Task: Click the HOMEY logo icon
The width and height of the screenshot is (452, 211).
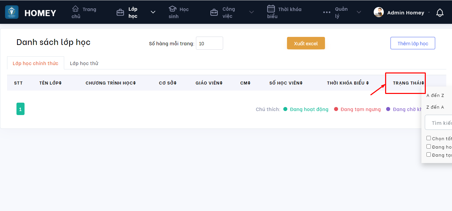Action: 12,12
